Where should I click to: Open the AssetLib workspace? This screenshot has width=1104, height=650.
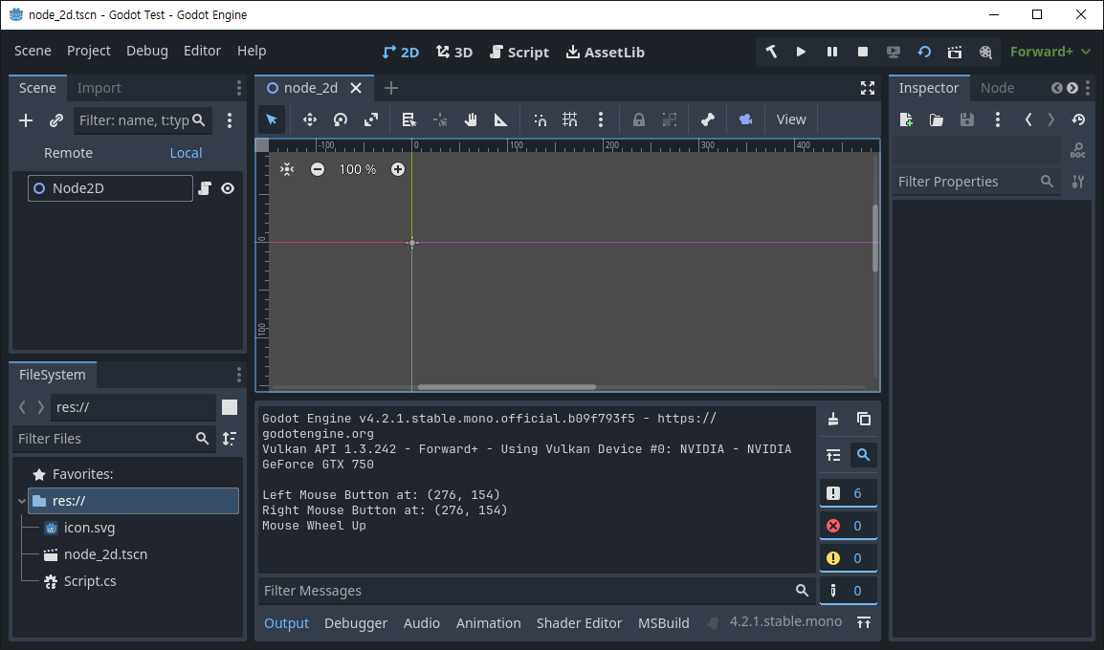pos(606,52)
